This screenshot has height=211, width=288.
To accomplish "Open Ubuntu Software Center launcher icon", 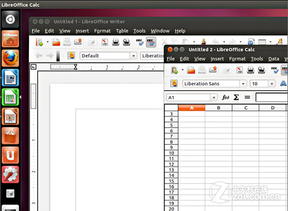I will 10,136.
